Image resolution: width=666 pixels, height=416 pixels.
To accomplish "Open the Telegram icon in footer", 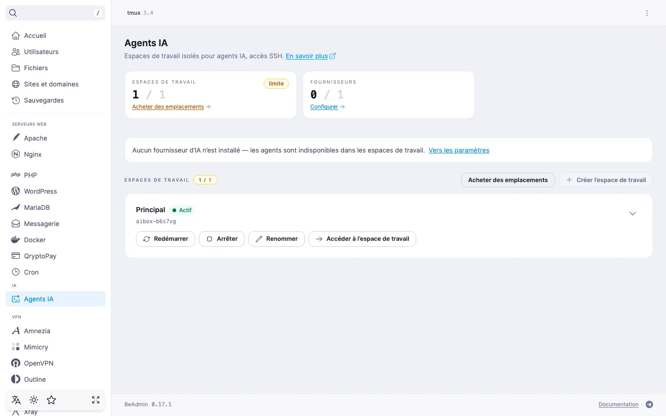I will (649, 404).
